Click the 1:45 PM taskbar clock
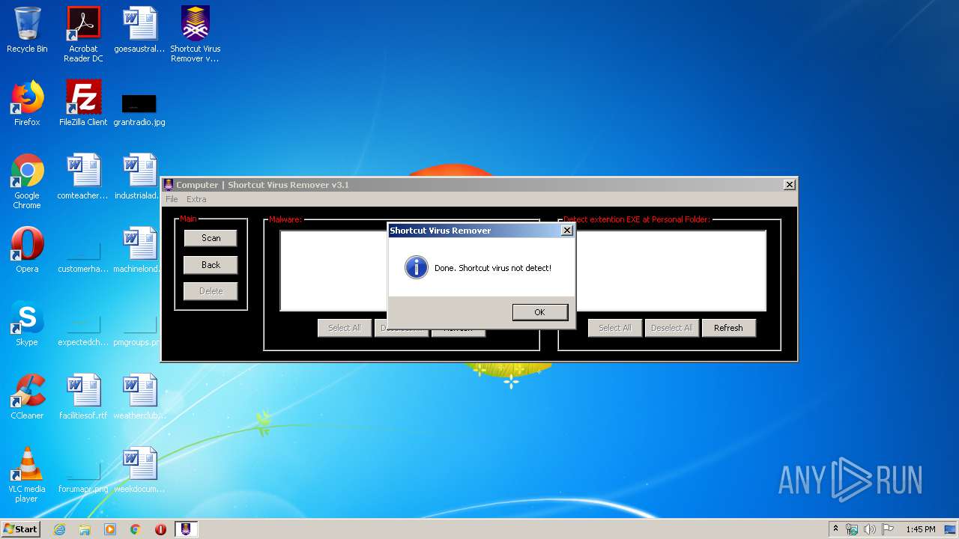Screen dimensions: 959x539 921,529
